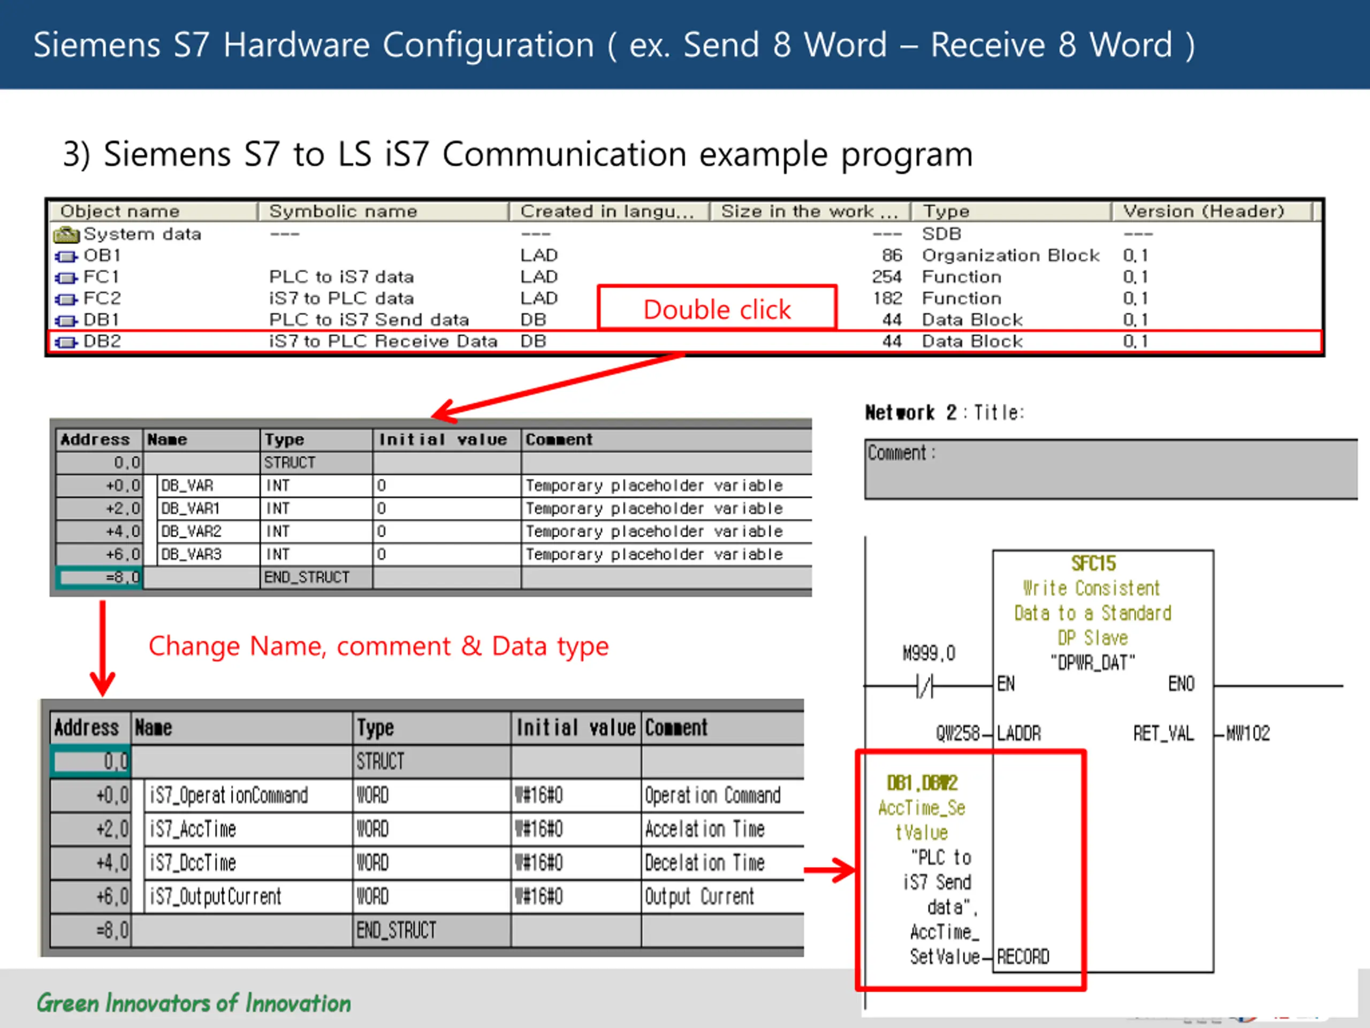Select address =8.0 cell in upper table
This screenshot has width=1370, height=1028.
tap(99, 578)
